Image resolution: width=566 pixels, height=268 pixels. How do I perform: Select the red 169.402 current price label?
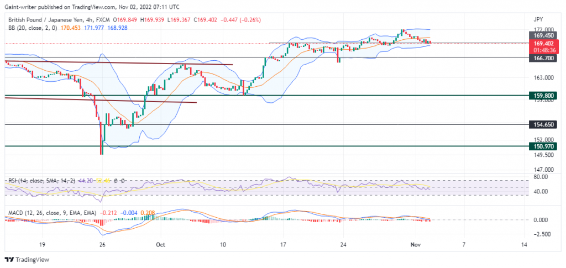pos(543,43)
